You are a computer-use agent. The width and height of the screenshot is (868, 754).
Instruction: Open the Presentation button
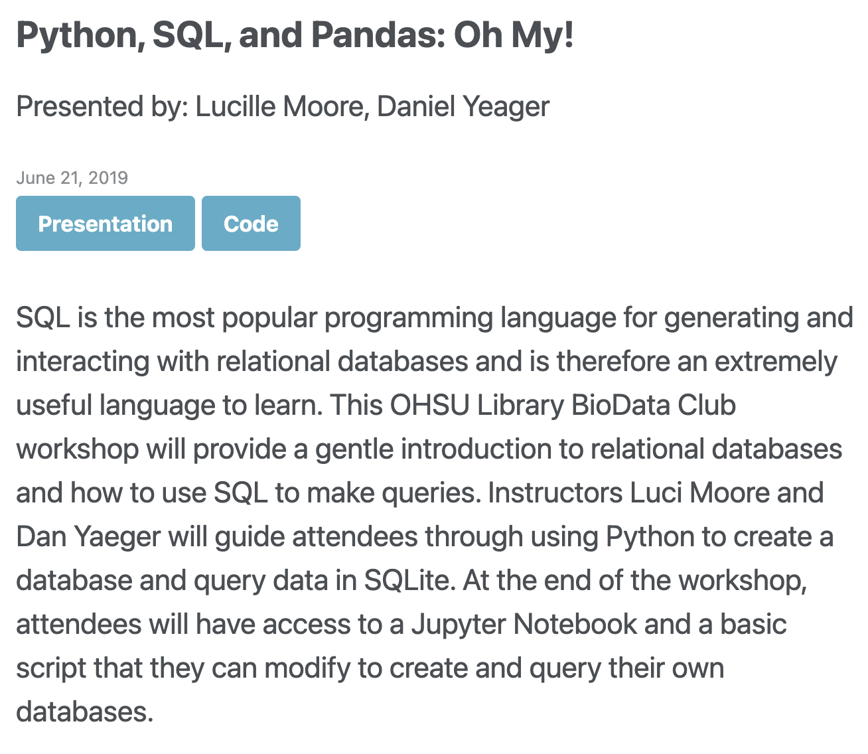pyautogui.click(x=106, y=224)
